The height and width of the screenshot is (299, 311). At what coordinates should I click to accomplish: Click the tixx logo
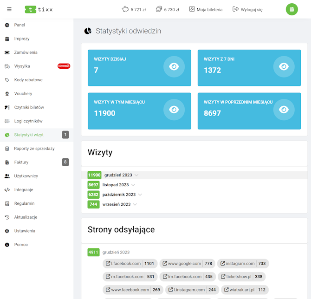(39, 9)
